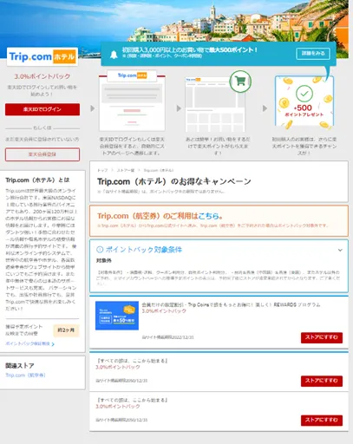Click the Trip.com ホテル logo
This screenshot has height=444, width=353.
click(x=42, y=56)
